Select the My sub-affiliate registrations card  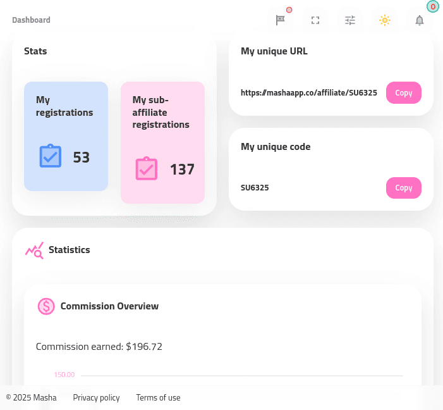tap(162, 142)
